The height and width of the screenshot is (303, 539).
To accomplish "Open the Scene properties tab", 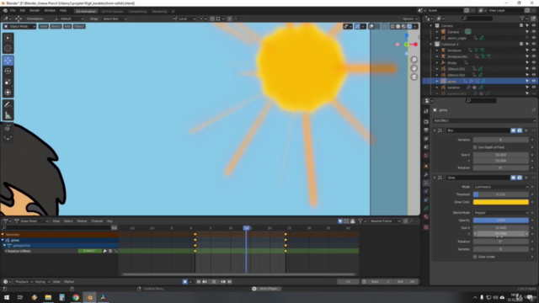I will click(x=426, y=147).
